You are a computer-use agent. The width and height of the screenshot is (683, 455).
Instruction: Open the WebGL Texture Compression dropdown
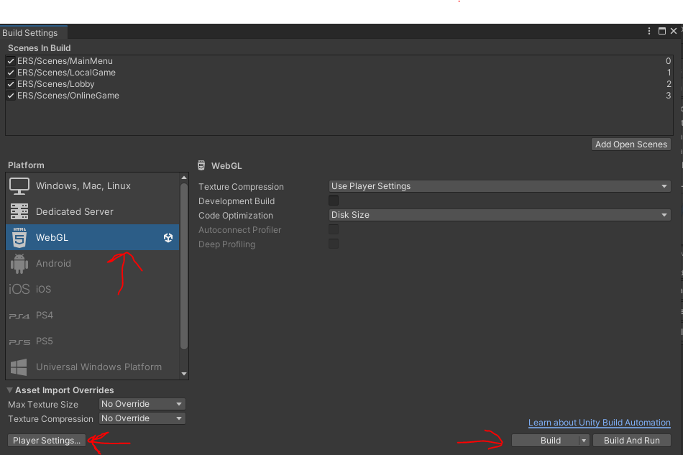(x=500, y=186)
